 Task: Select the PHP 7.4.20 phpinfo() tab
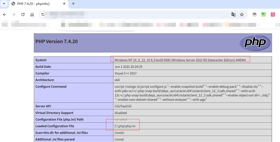[x=36, y=4]
